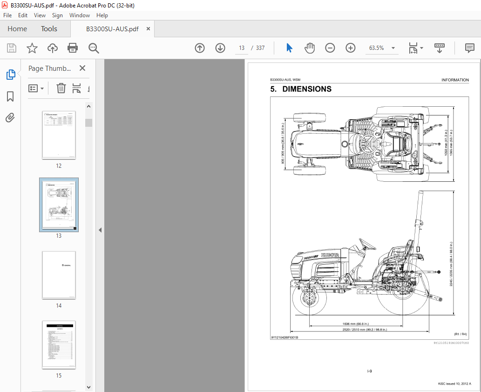Go to previous page arrow

200,48
